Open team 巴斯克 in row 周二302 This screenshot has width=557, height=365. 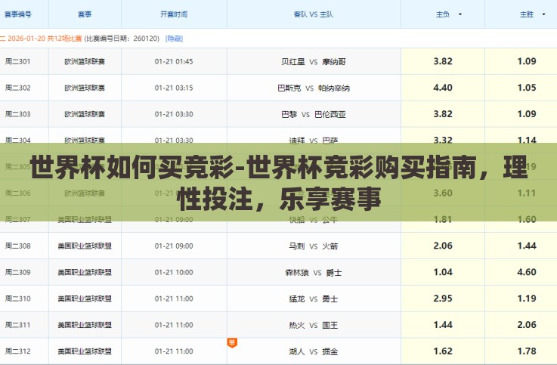pos(289,88)
